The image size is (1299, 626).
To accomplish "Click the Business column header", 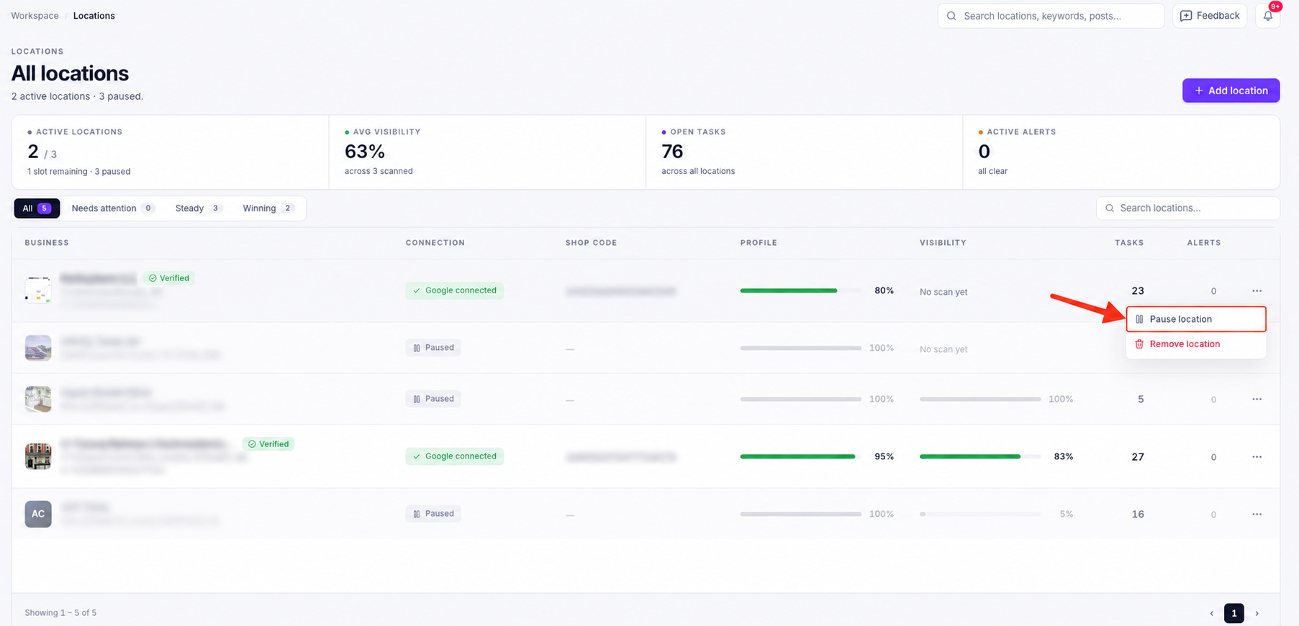I will pos(47,243).
